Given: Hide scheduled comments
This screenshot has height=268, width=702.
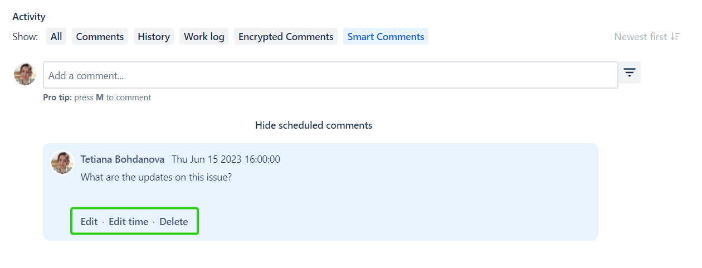Looking at the screenshot, I should click(314, 125).
